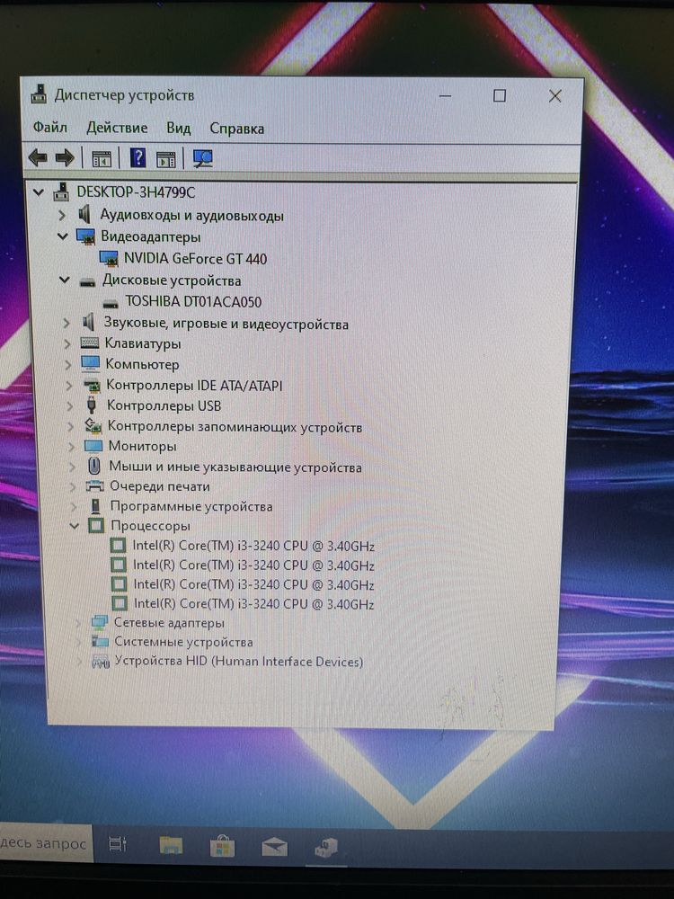Select the Мыши и иные указывающие устройства mouse icon
Screen dimensions: 674x899
click(x=94, y=466)
